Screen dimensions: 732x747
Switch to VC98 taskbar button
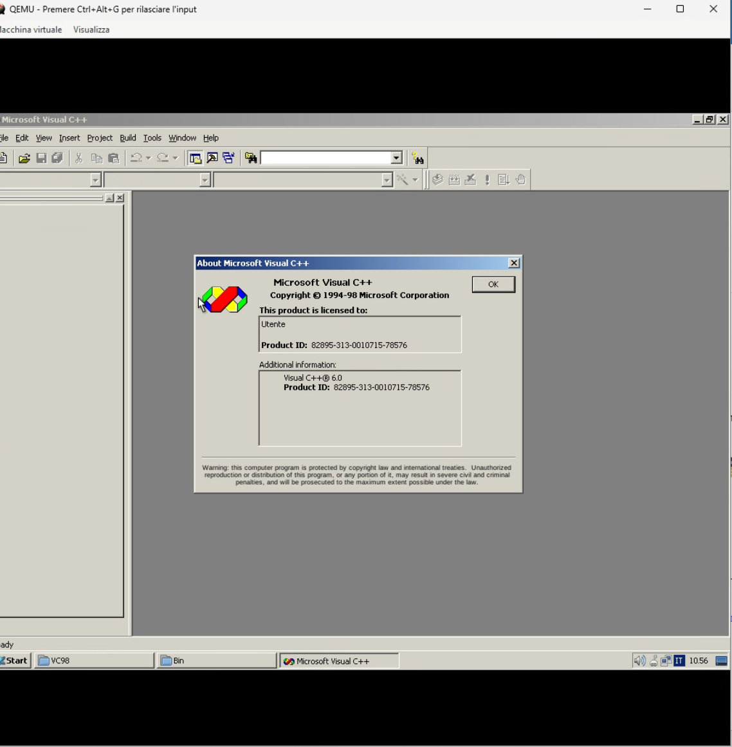(95, 661)
